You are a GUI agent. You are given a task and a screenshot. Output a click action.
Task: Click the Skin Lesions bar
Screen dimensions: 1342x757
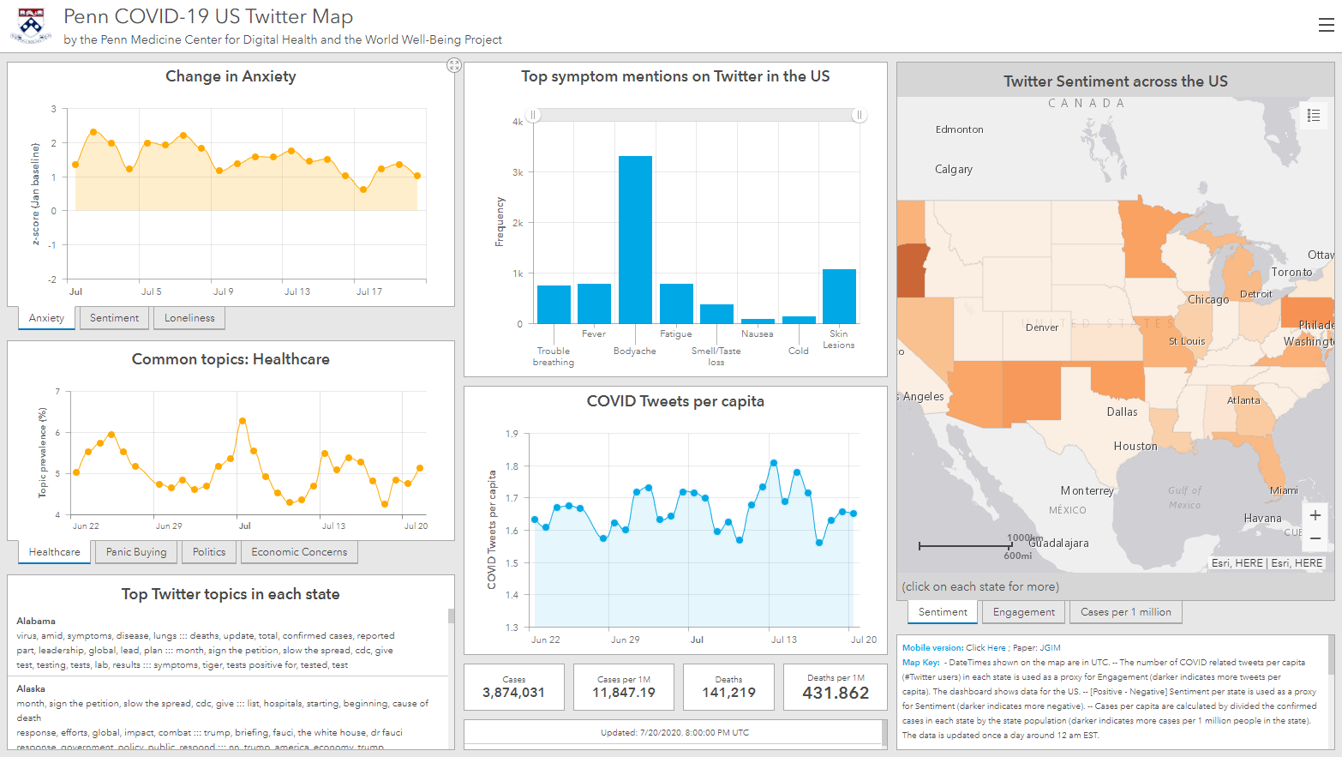(839, 297)
